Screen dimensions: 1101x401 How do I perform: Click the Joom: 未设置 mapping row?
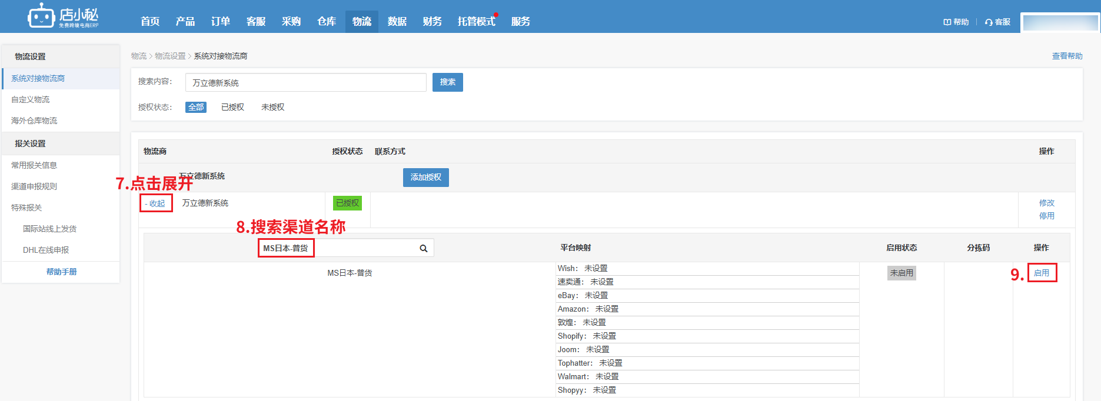707,350
